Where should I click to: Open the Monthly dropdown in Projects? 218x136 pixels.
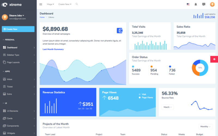205,126
